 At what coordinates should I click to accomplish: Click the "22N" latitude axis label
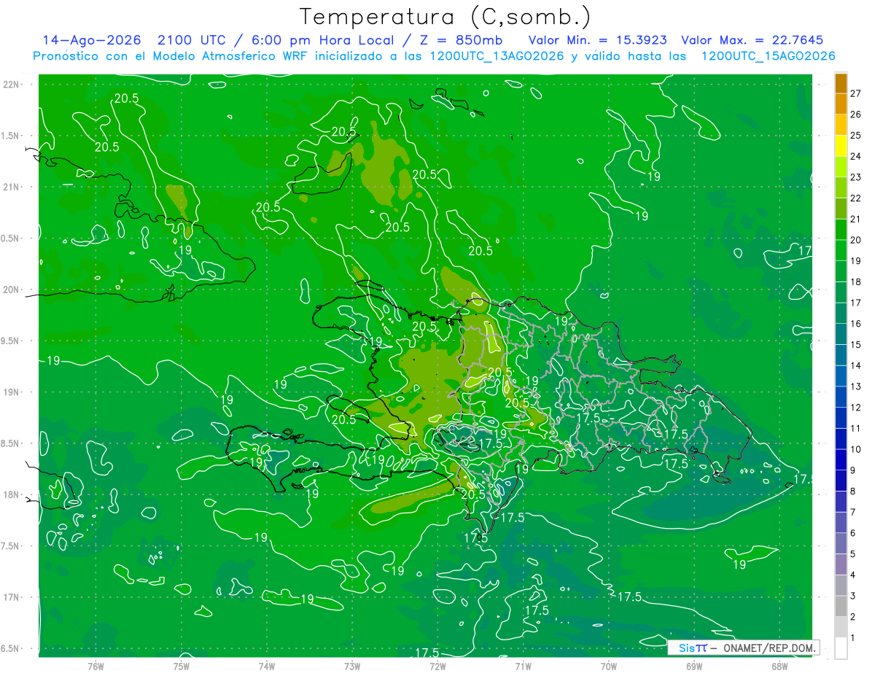click(12, 85)
